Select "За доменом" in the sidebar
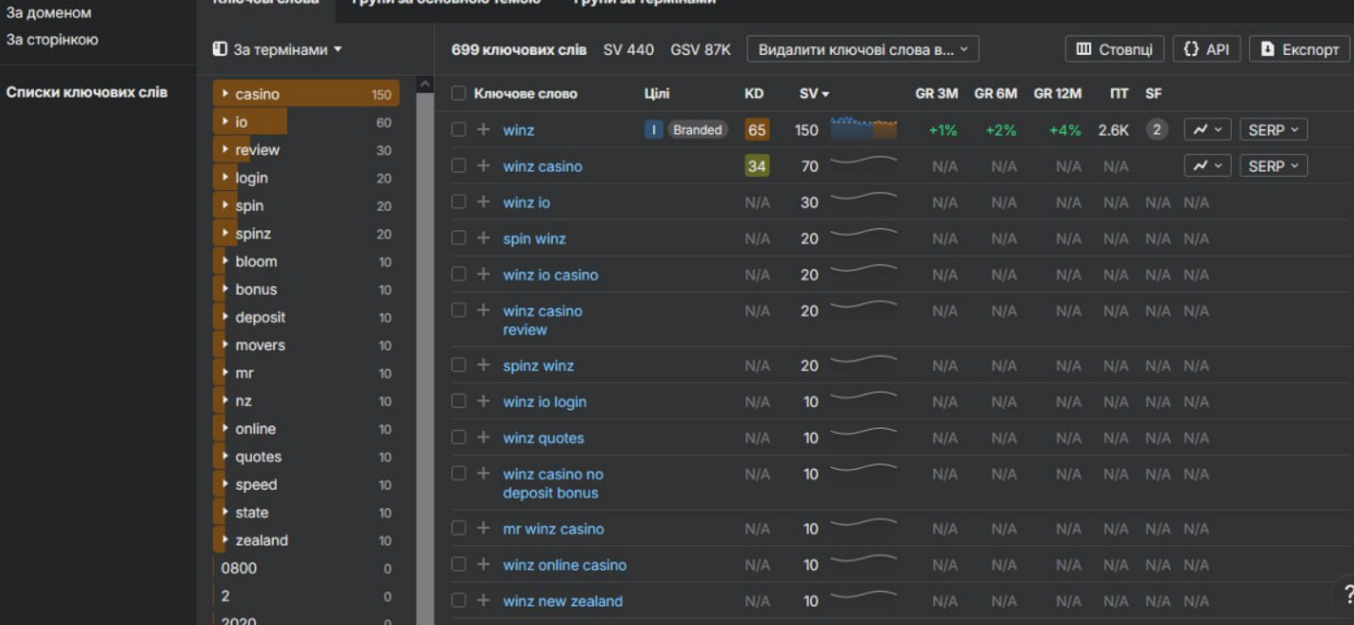The width and height of the screenshot is (1354, 625). click(x=48, y=13)
